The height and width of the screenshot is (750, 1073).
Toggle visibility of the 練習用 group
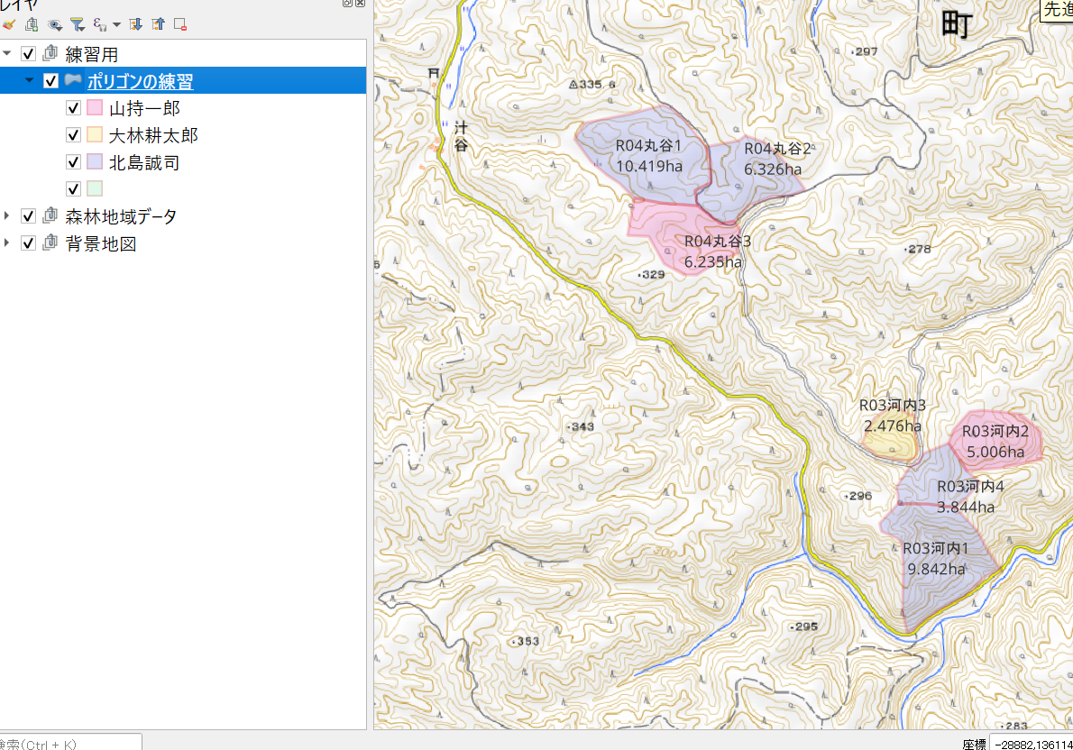(28, 53)
